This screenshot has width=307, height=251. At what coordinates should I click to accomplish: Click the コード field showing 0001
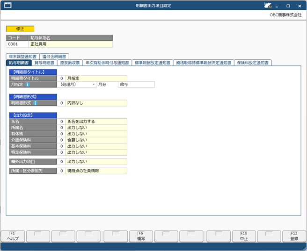pos(17,44)
